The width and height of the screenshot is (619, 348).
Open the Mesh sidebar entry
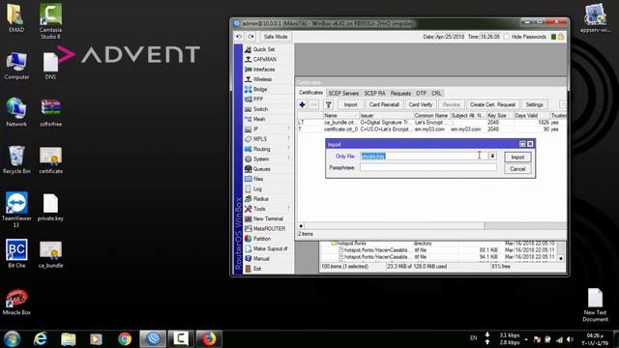pos(259,119)
